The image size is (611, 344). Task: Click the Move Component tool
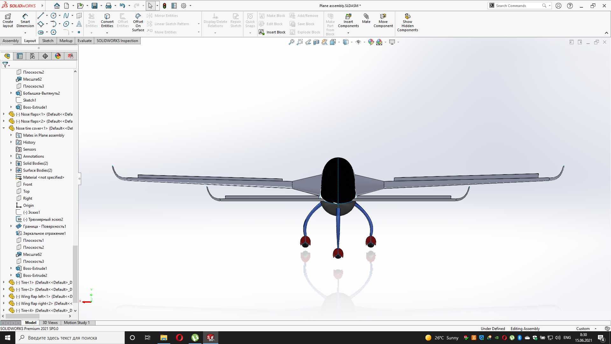coord(383,21)
